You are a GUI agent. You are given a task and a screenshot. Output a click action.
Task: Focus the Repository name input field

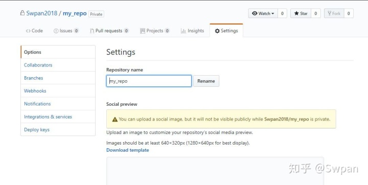(149, 81)
